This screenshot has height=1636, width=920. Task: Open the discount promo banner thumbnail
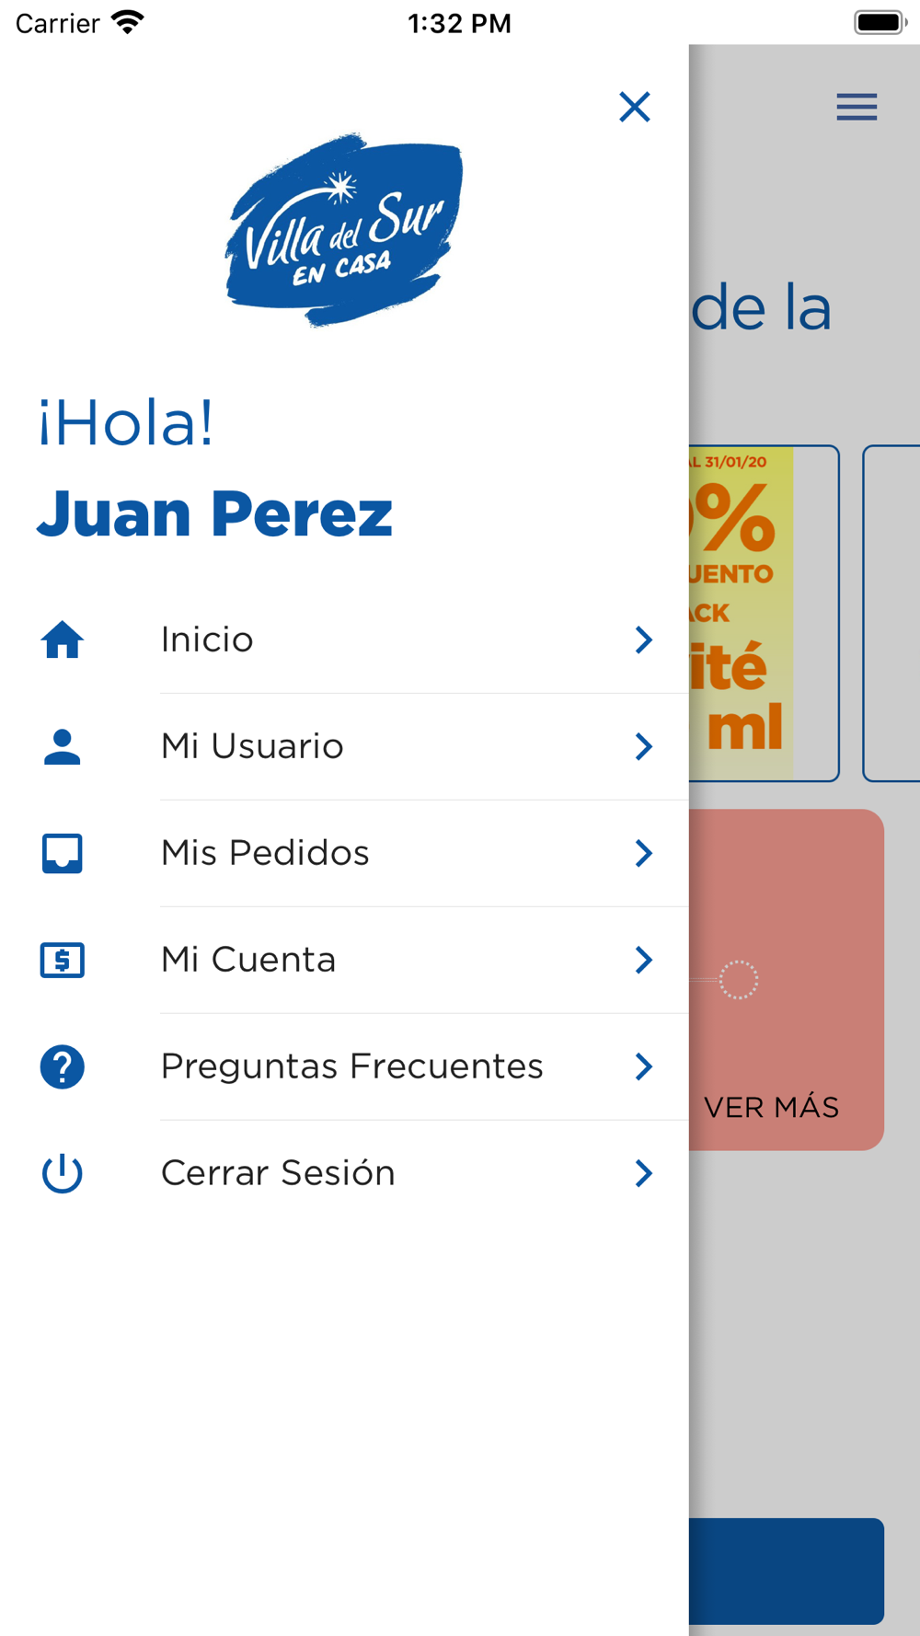click(764, 614)
